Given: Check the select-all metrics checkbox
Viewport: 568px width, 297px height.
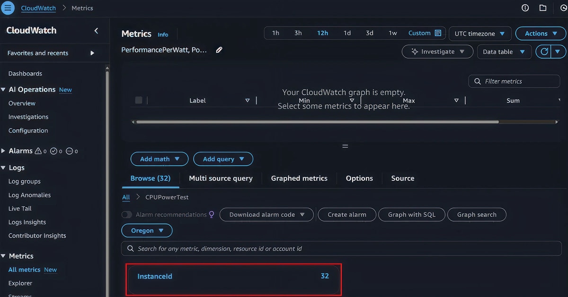Looking at the screenshot, I should [x=139, y=100].
